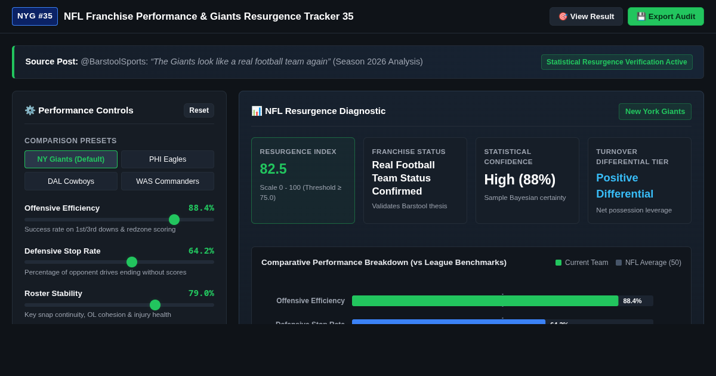Toggle NFL Average (50) legend item
This screenshot has height=376, width=716.
point(649,263)
